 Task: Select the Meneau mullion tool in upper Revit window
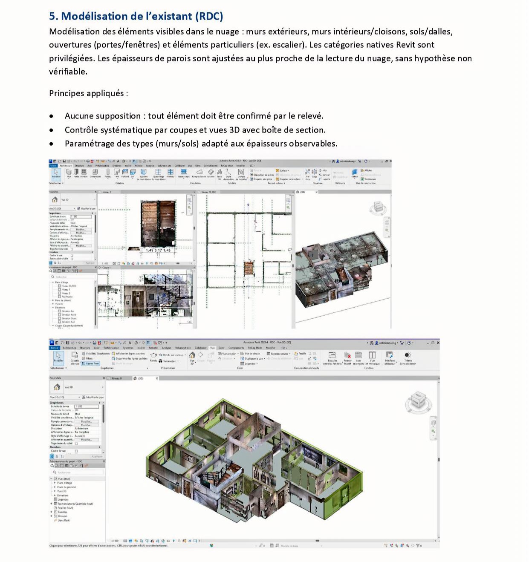pos(171,173)
